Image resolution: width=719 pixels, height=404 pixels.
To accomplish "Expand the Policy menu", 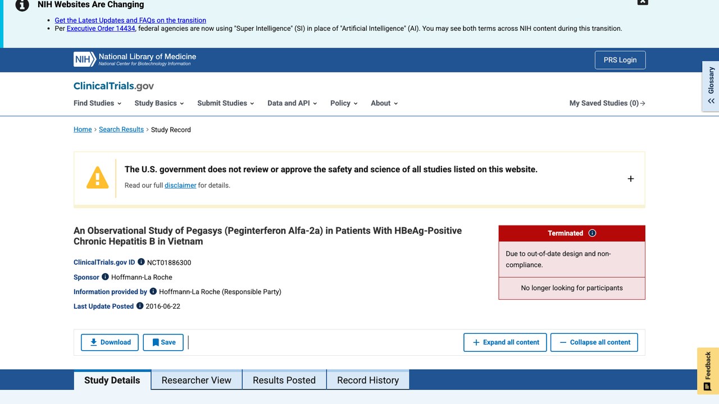I will coord(344,103).
